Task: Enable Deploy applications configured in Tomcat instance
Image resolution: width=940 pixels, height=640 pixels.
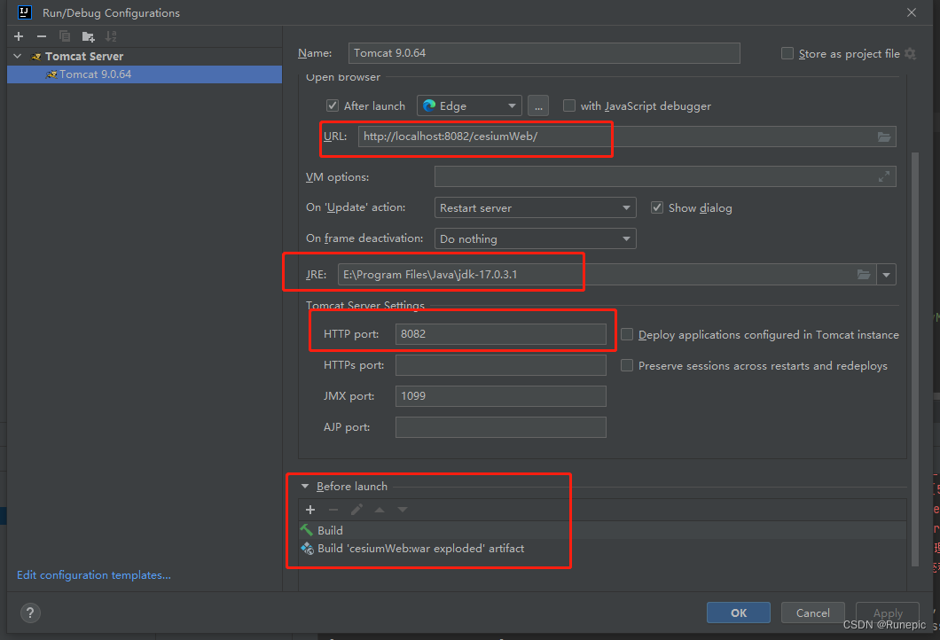Action: 626,334
